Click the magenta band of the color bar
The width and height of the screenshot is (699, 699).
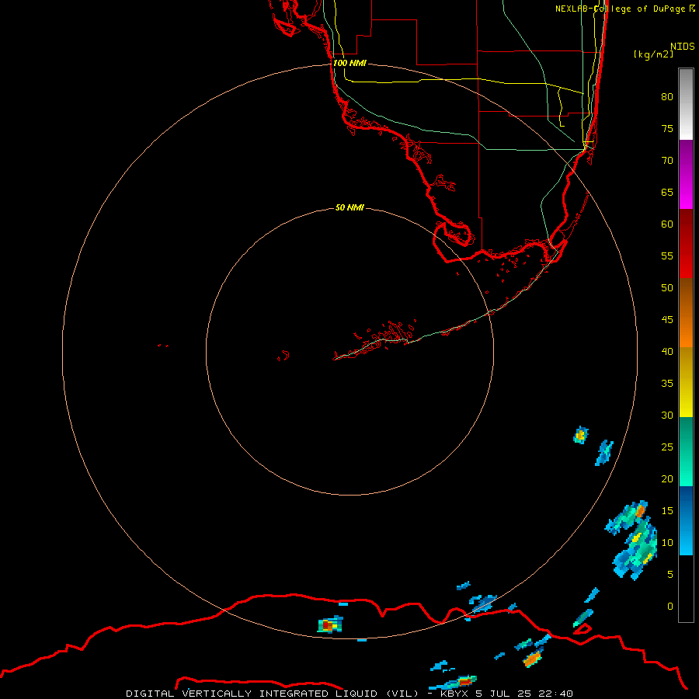686,174
